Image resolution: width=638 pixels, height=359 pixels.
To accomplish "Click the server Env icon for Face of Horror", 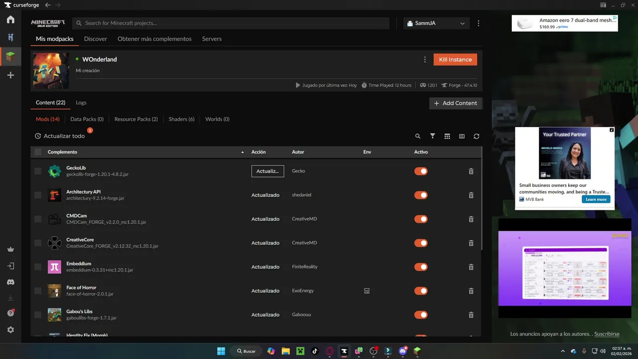I will 367,291.
